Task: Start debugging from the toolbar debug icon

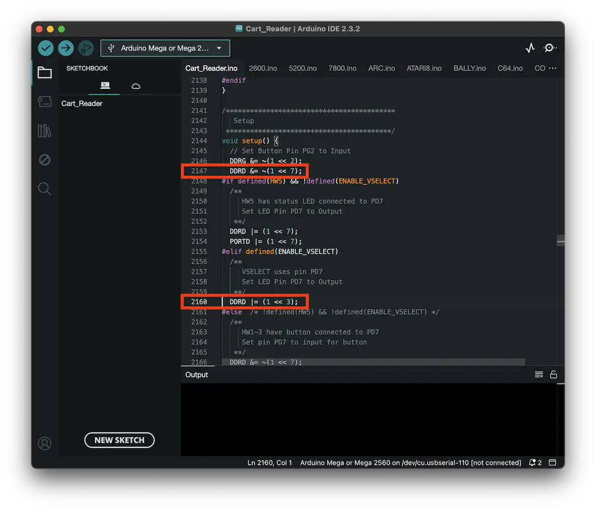Action: (86, 48)
